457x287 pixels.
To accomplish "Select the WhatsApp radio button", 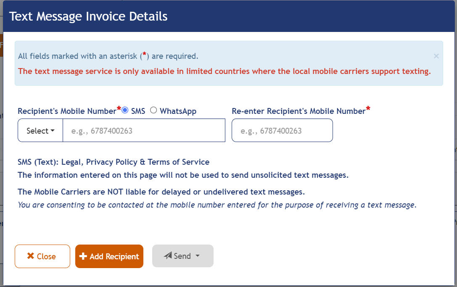I will [153, 110].
